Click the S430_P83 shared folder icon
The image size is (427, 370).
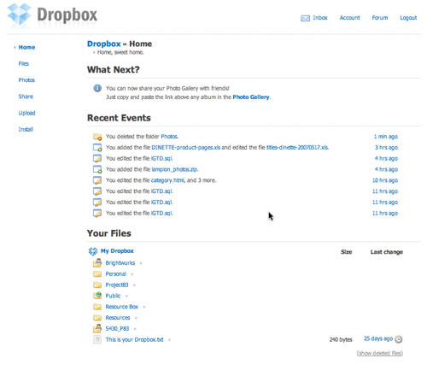97,328
